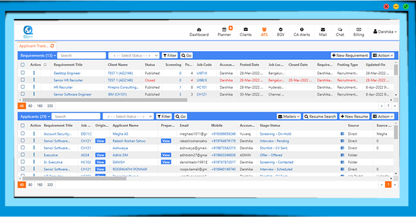Screen dimensions: 416x217
Task: Open the Billing icon
Action: point(358,30)
